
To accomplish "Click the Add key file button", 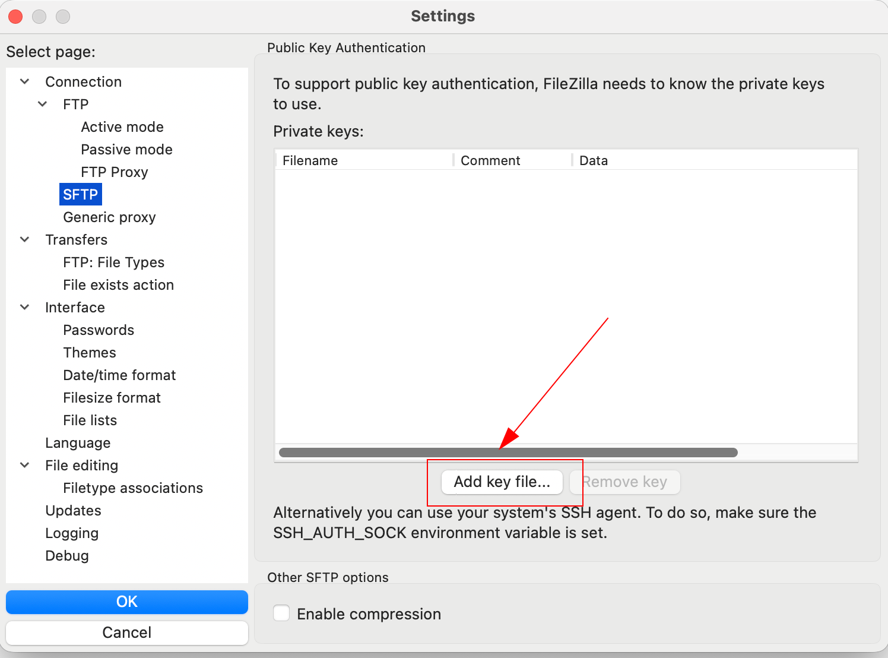I will [x=502, y=482].
